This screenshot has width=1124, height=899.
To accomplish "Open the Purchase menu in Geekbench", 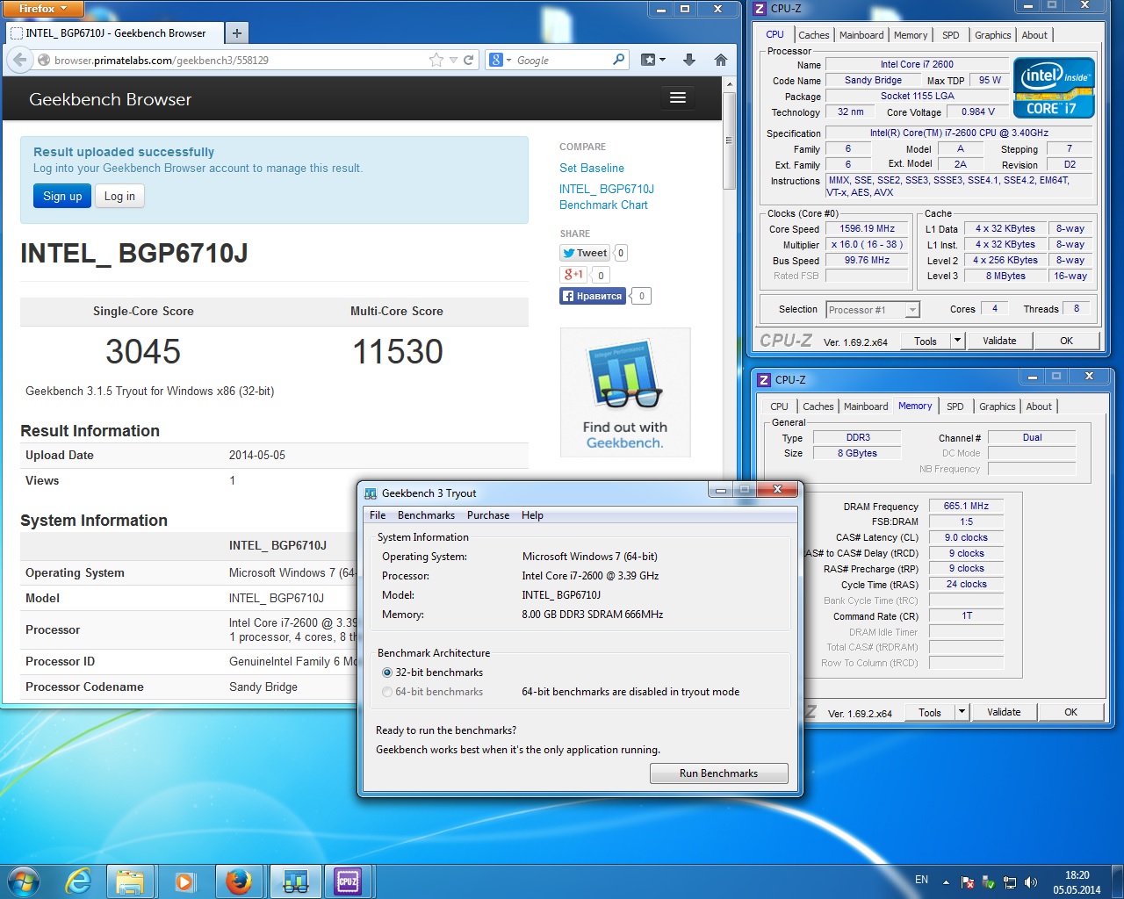I will point(488,515).
